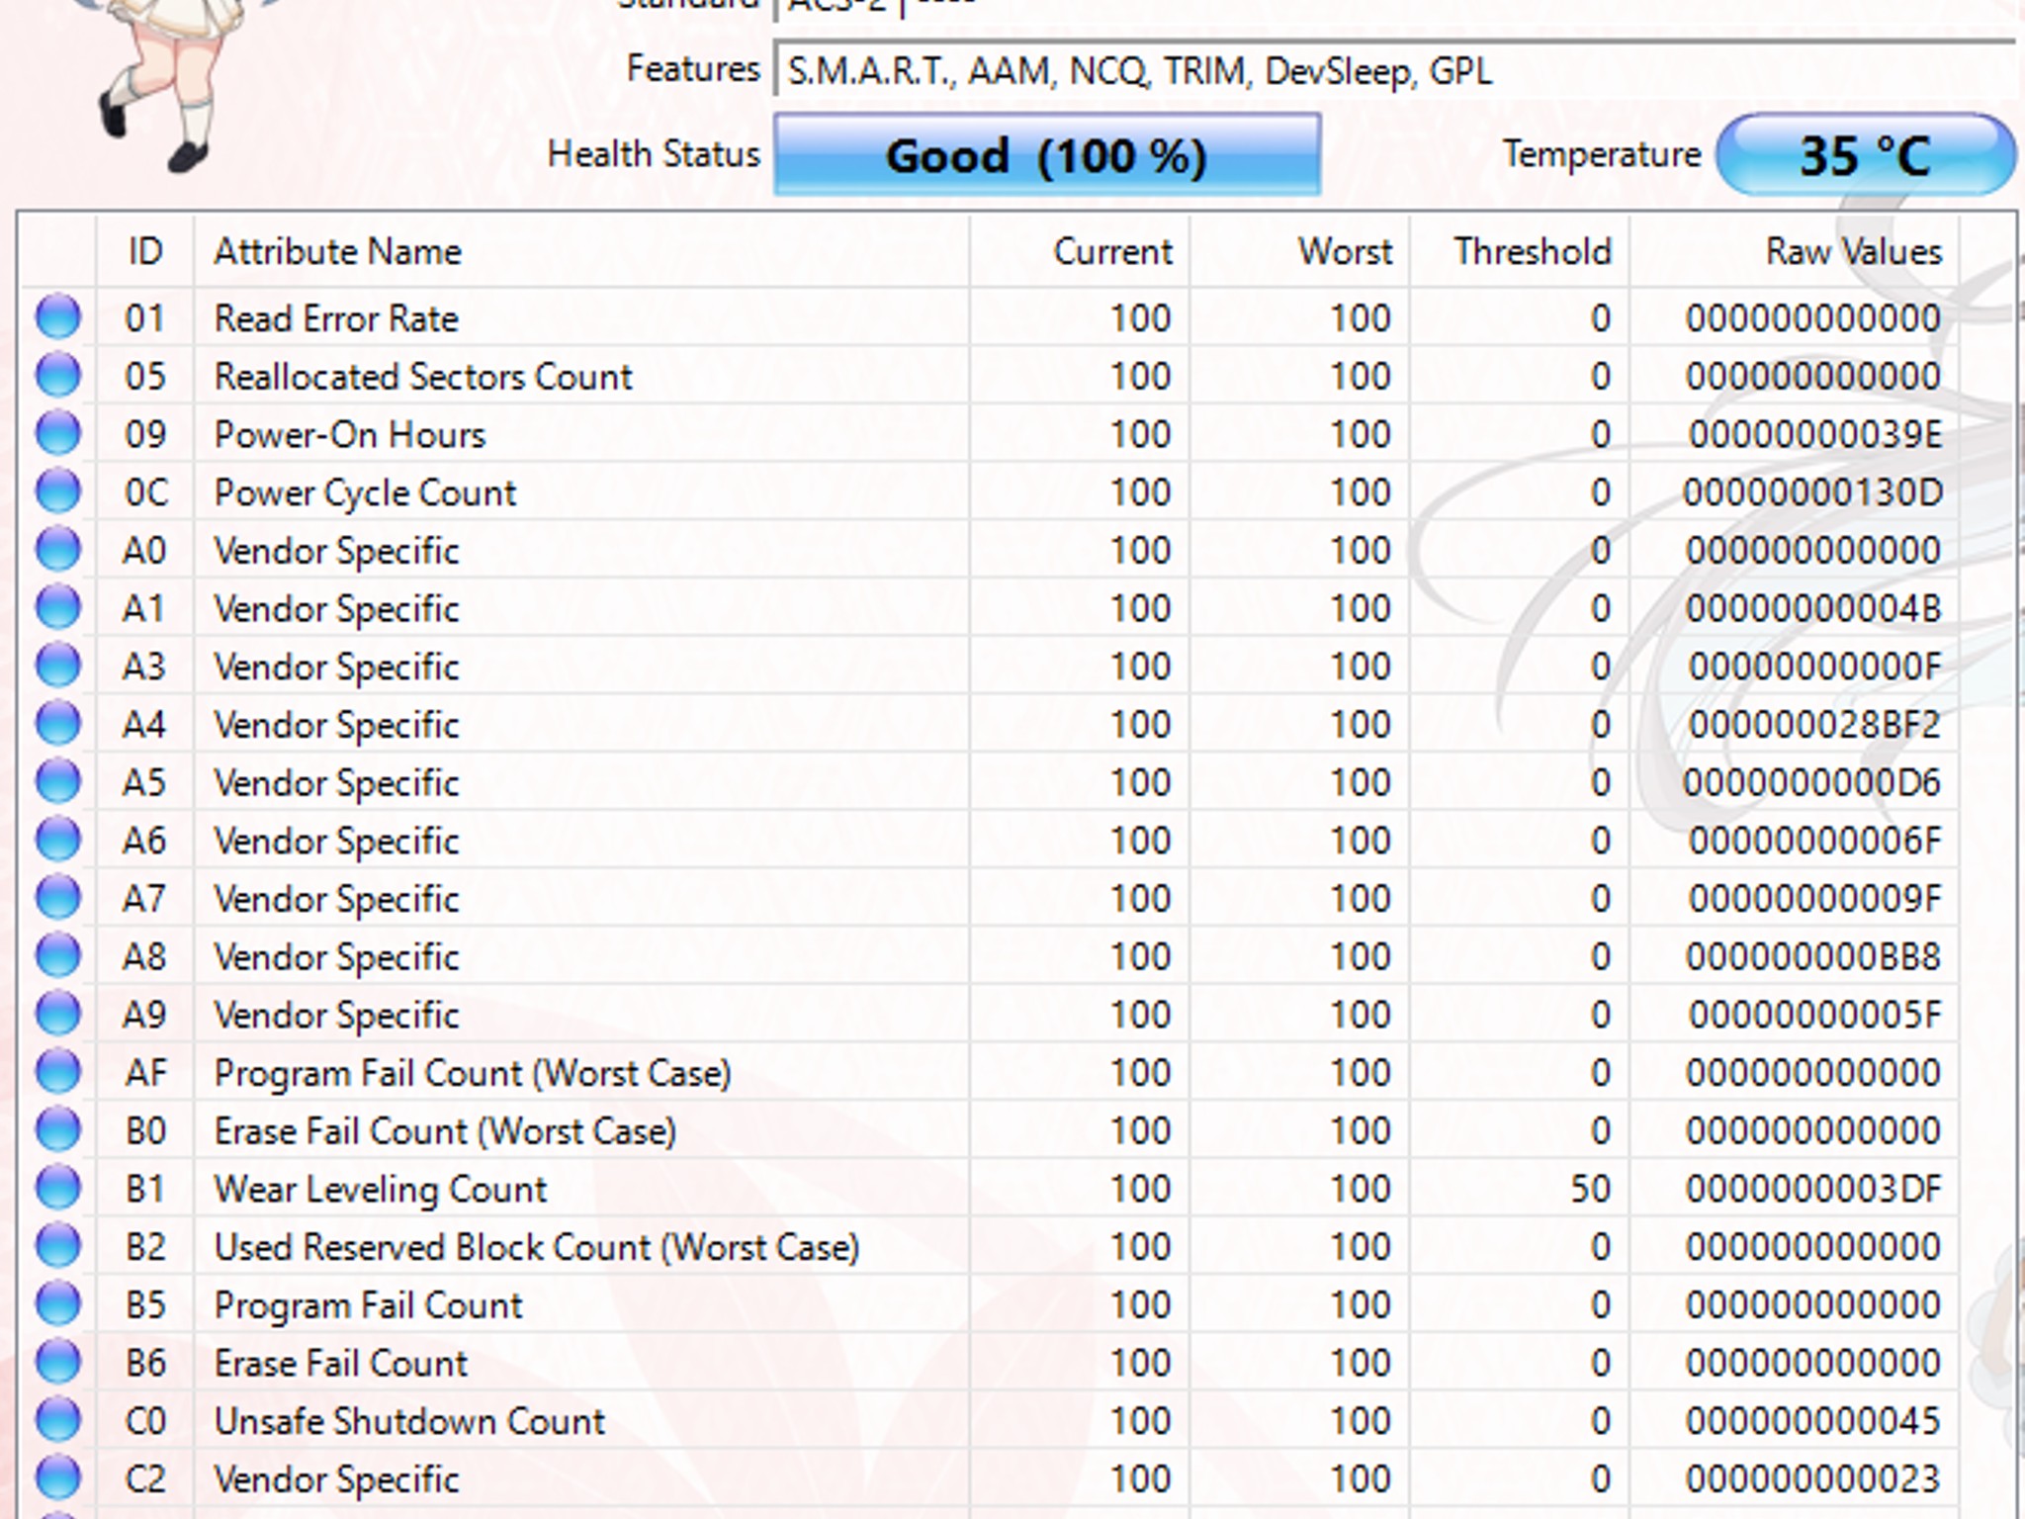This screenshot has width=2025, height=1519.
Task: Click status orb for Unsafe Shutdown Count
Action: (58, 1420)
